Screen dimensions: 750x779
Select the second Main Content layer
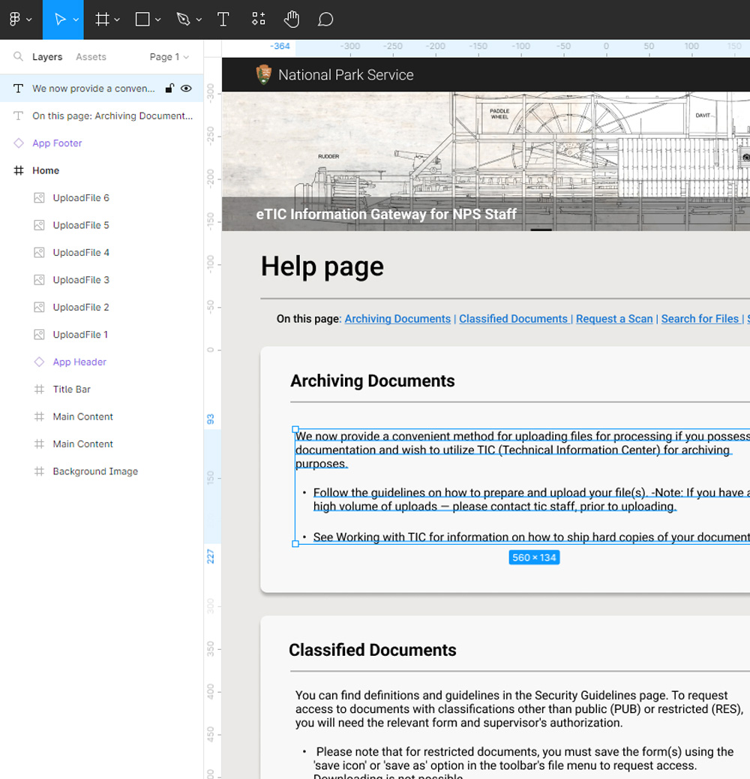[x=101, y=444]
